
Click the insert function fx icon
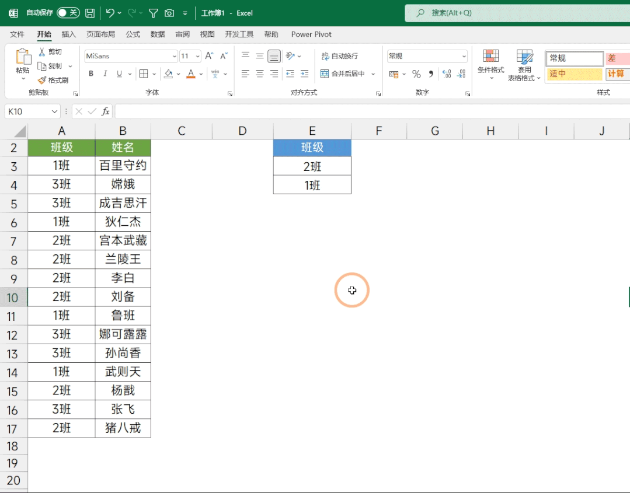(106, 111)
